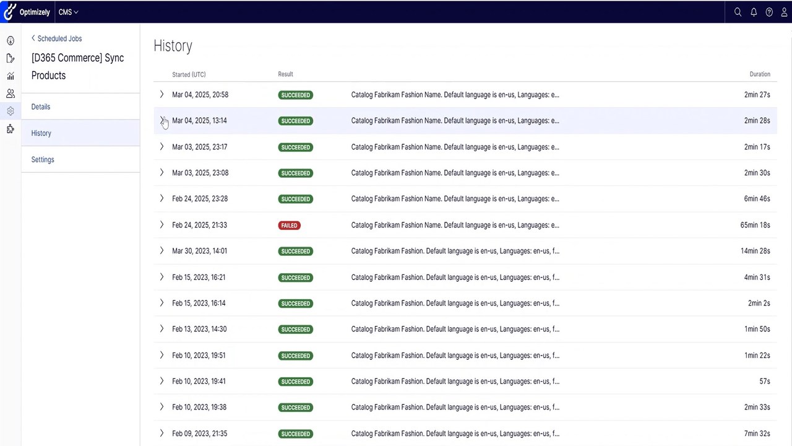The image size is (792, 446).
Task: Expand the failed Feb 24, 2025, 21:33 row
Action: pyautogui.click(x=161, y=225)
